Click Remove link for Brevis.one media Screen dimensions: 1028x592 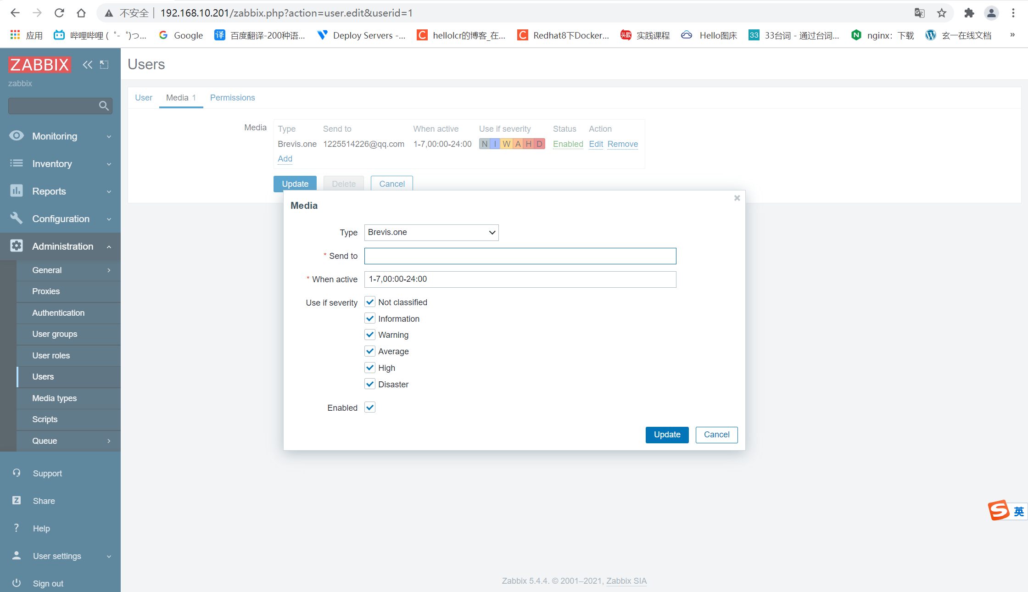623,144
